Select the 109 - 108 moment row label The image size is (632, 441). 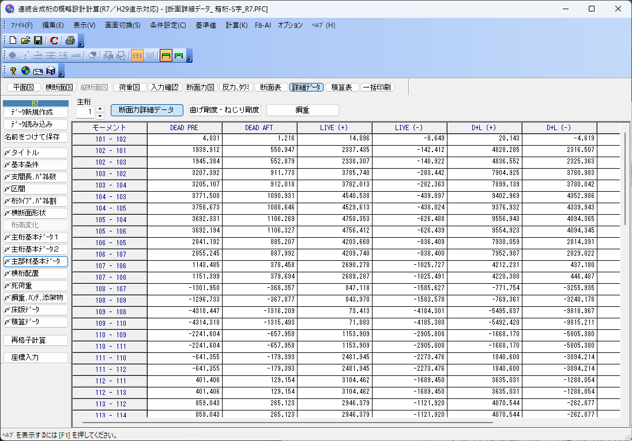[110, 312]
